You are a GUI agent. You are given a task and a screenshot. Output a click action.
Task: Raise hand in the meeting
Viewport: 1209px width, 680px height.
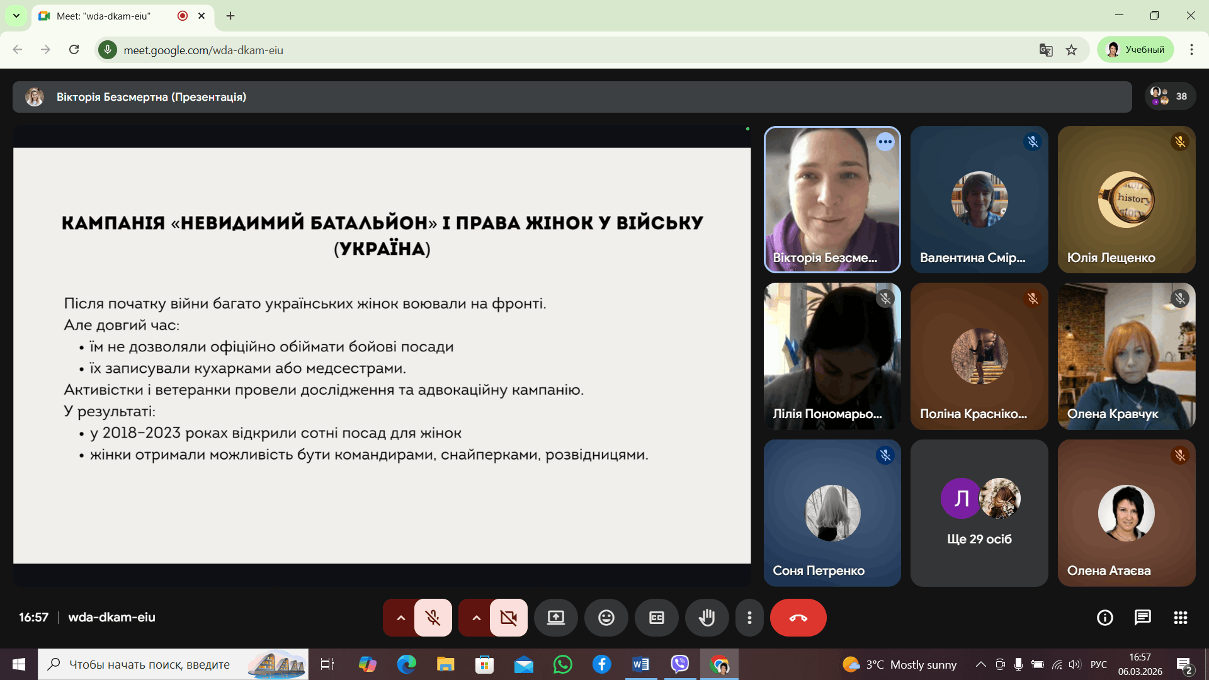click(707, 618)
